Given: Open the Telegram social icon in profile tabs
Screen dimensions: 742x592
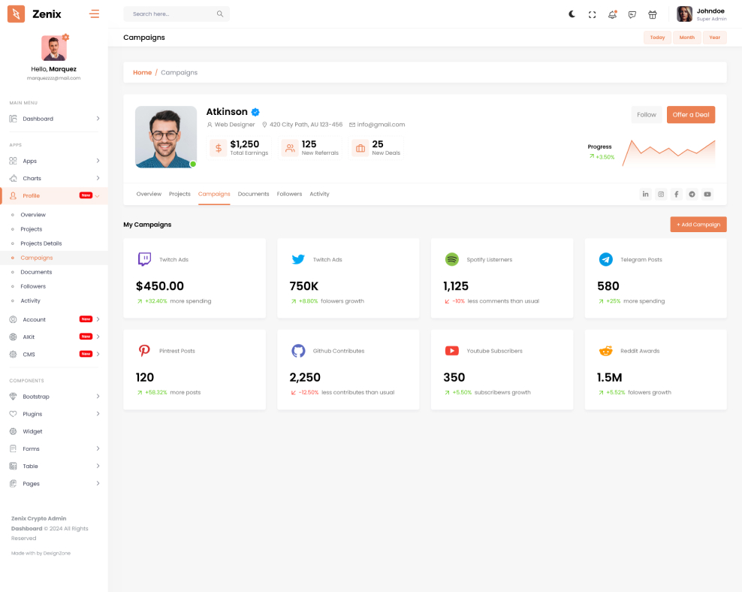Looking at the screenshot, I should 692,194.
